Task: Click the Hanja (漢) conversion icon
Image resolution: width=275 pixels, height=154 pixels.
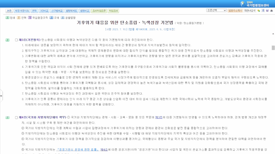Action: (263, 11)
